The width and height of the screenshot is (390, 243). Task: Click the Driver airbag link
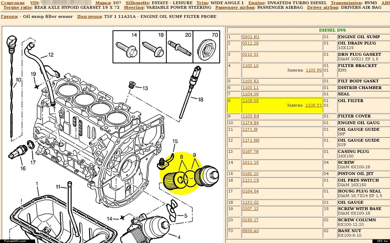(x=323, y=7)
